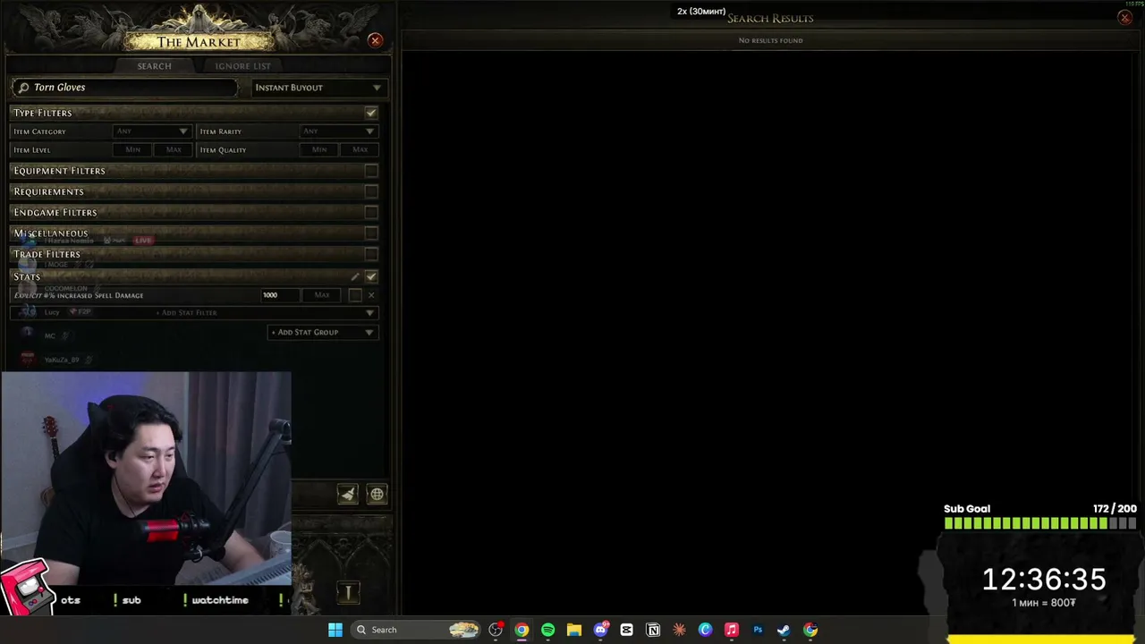
Task: Open the second Chrome icon at the taskbar end
Action: click(x=810, y=630)
